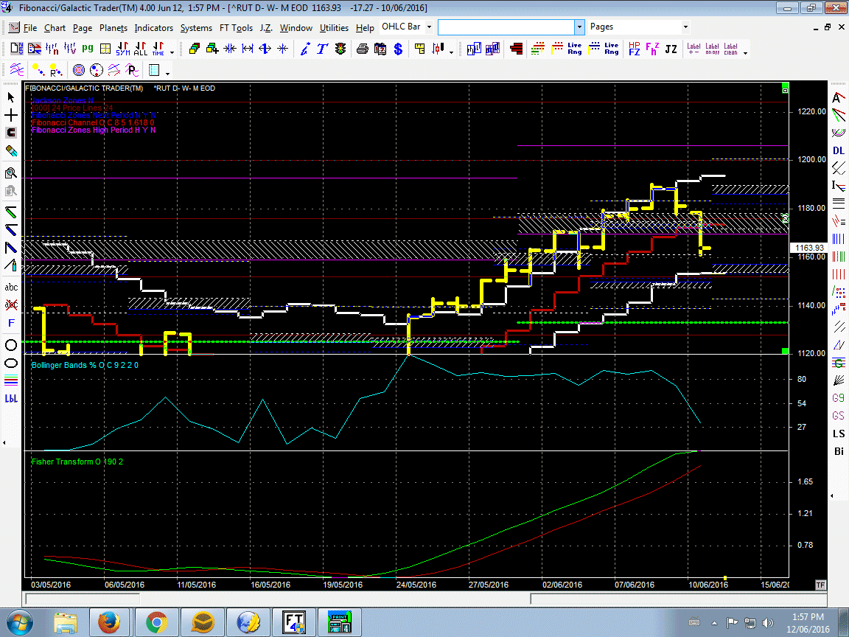
Task: Click the G9 tool in right sidebar
Action: coord(838,397)
